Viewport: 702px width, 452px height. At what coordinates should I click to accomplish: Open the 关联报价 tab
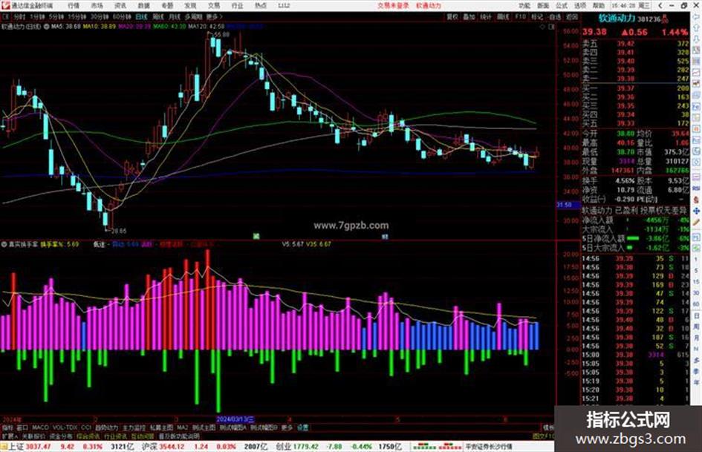point(33,436)
